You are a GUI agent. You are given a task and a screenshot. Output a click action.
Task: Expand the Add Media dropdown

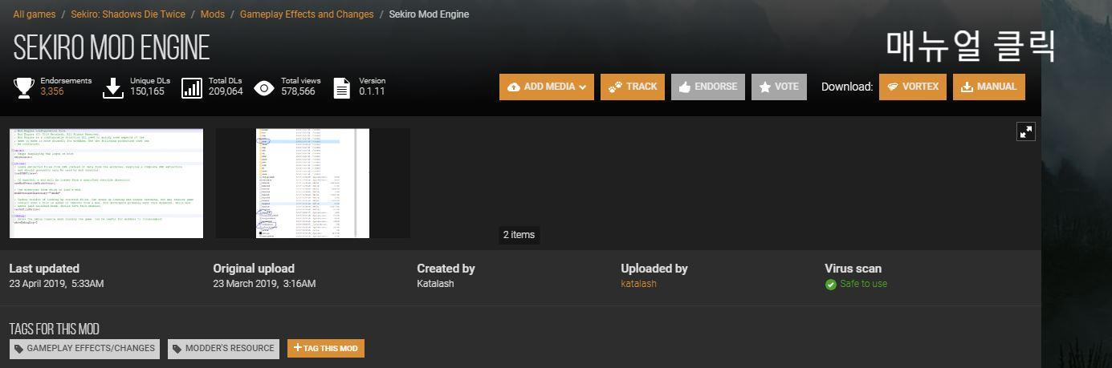547,87
